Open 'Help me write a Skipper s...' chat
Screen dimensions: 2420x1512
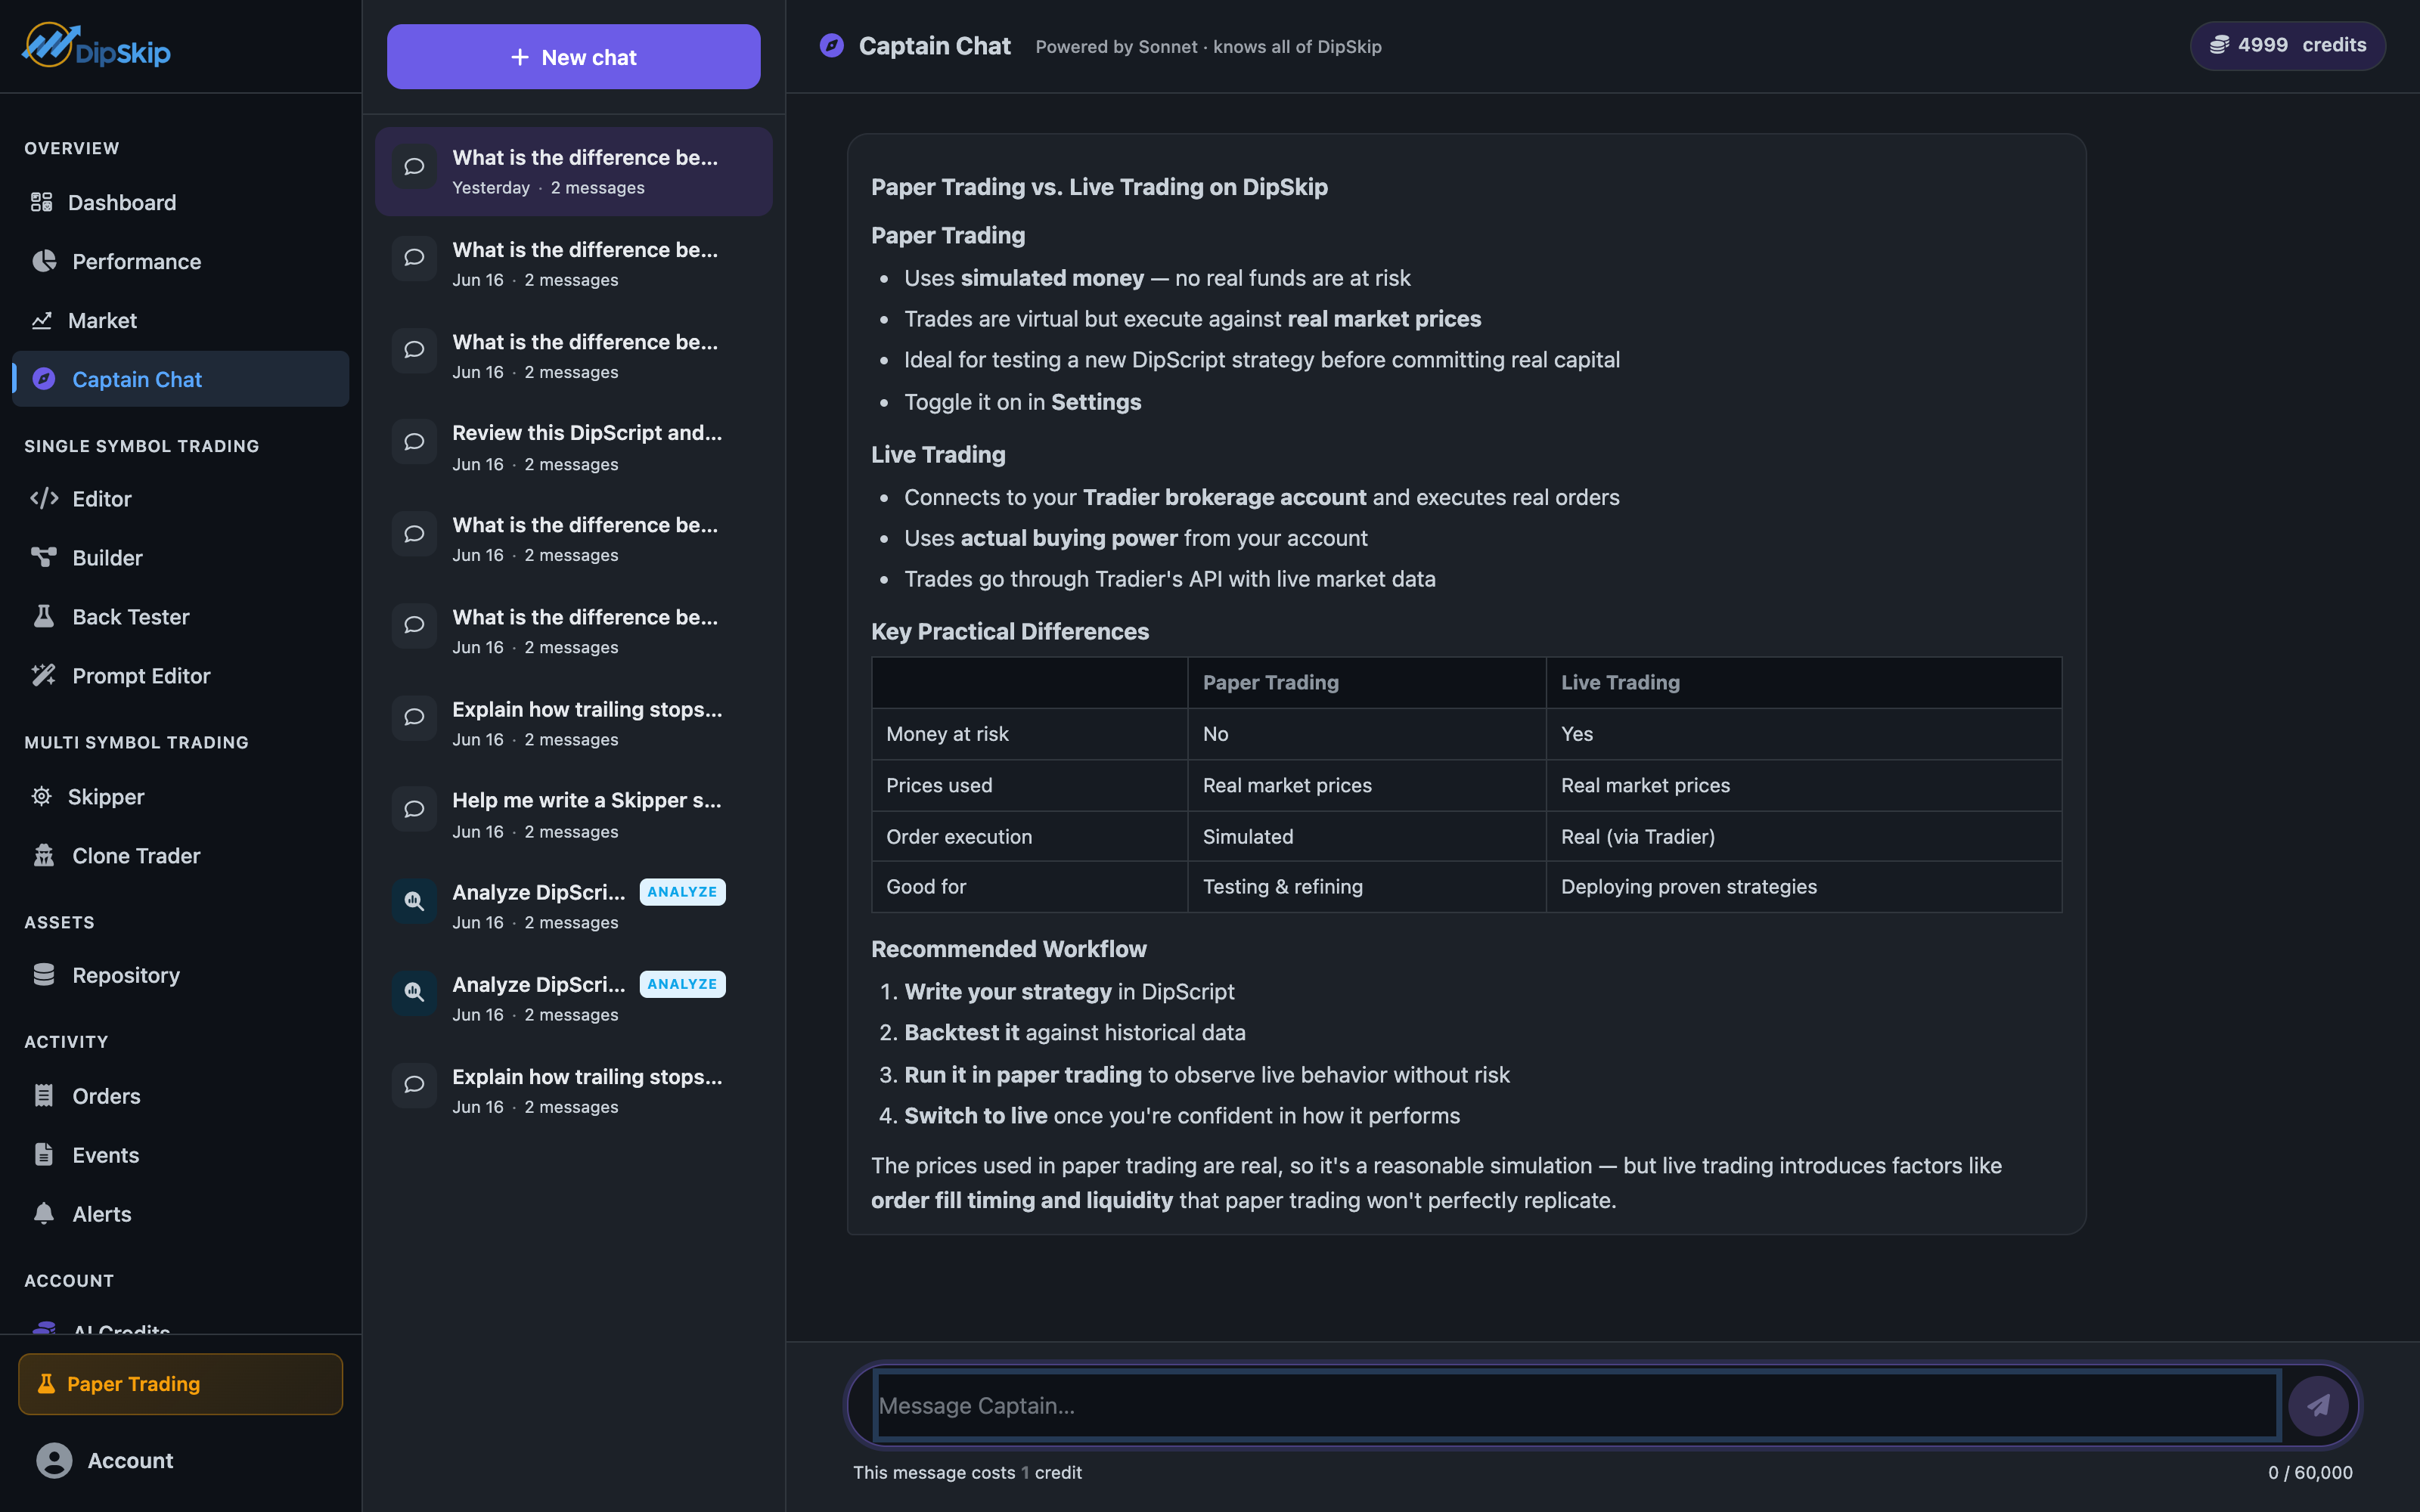(574, 815)
